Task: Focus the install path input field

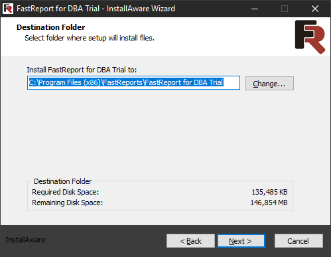Action: coord(133,82)
